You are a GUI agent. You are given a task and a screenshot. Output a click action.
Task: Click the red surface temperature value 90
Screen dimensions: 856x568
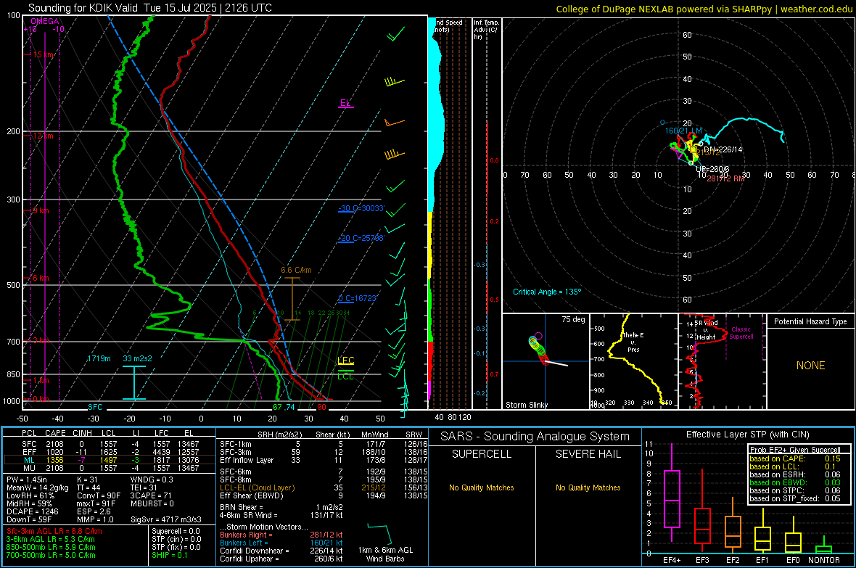(x=321, y=407)
